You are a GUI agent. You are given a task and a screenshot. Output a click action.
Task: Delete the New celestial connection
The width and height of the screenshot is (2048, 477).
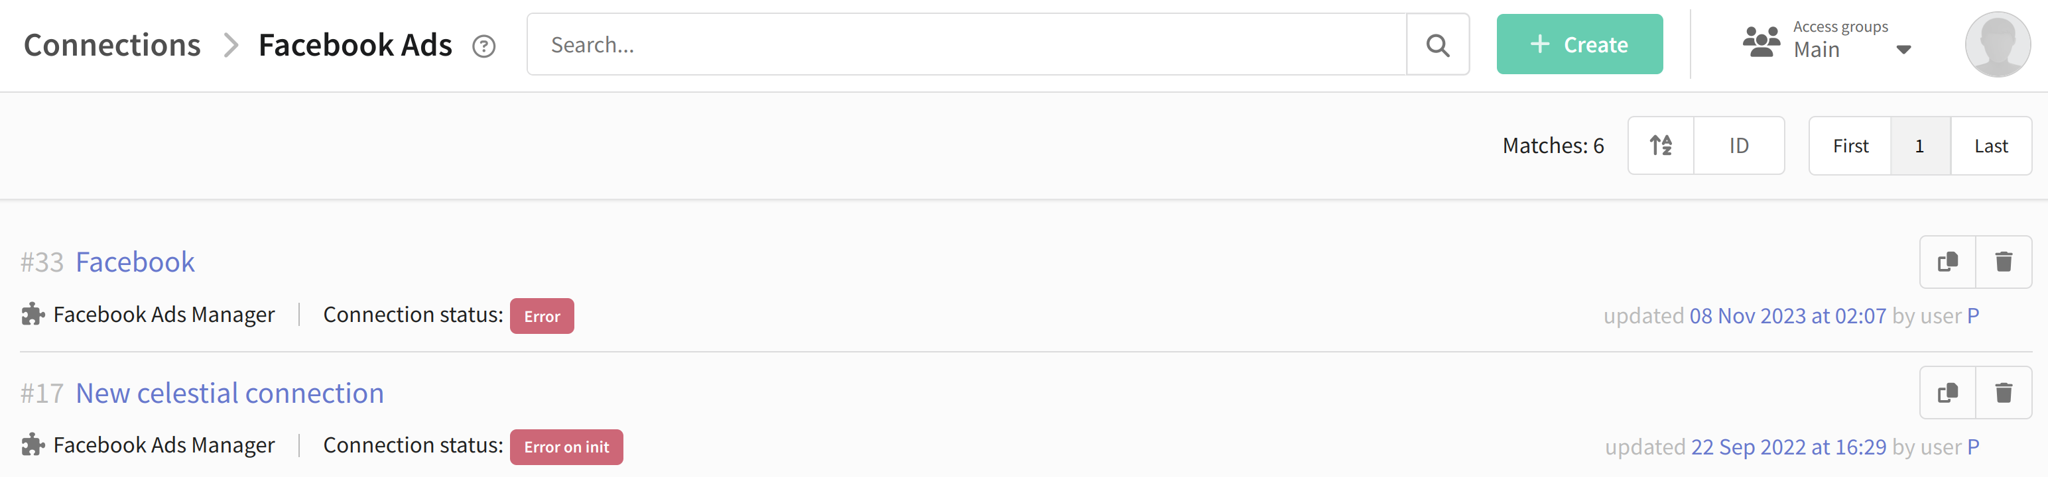2004,392
